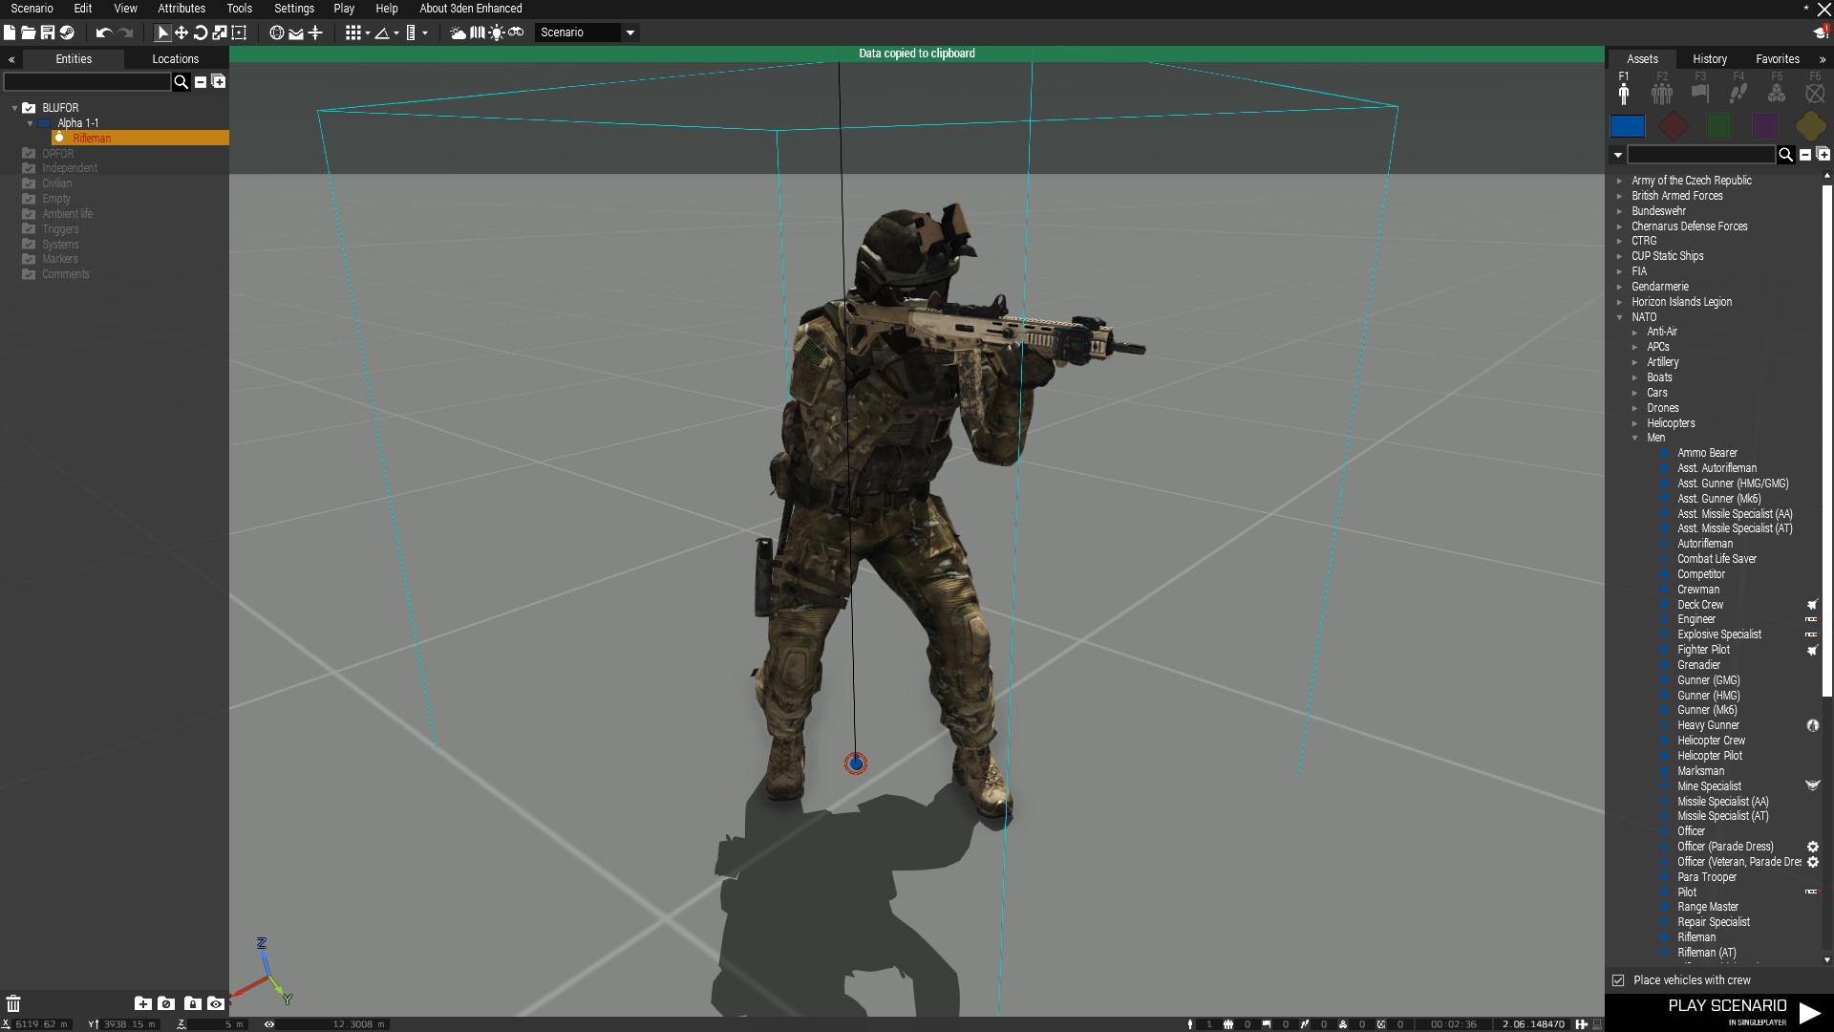The image size is (1834, 1032).
Task: Open Markers asset mode (F6)
Action: pos(1815,93)
